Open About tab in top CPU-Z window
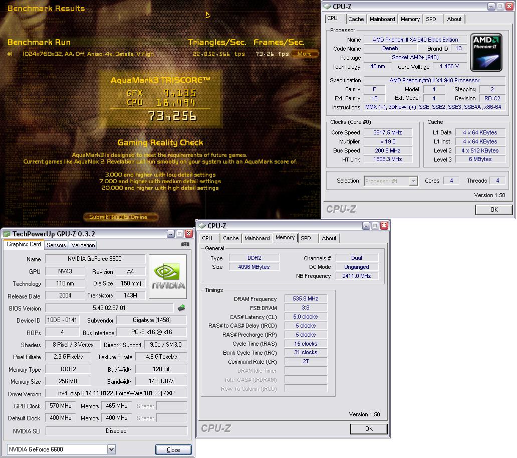 pos(454,19)
